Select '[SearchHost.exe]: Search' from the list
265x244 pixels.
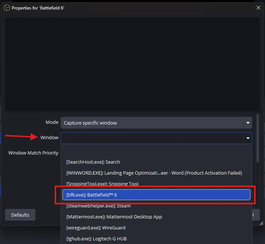pos(156,162)
